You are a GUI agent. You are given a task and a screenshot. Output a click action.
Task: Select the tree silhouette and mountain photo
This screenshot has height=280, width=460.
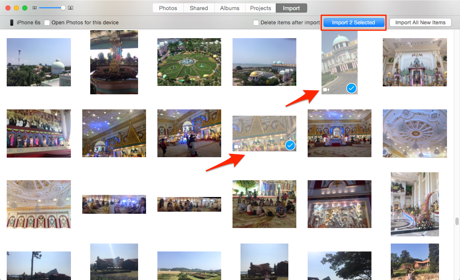pyautogui.click(x=39, y=266)
